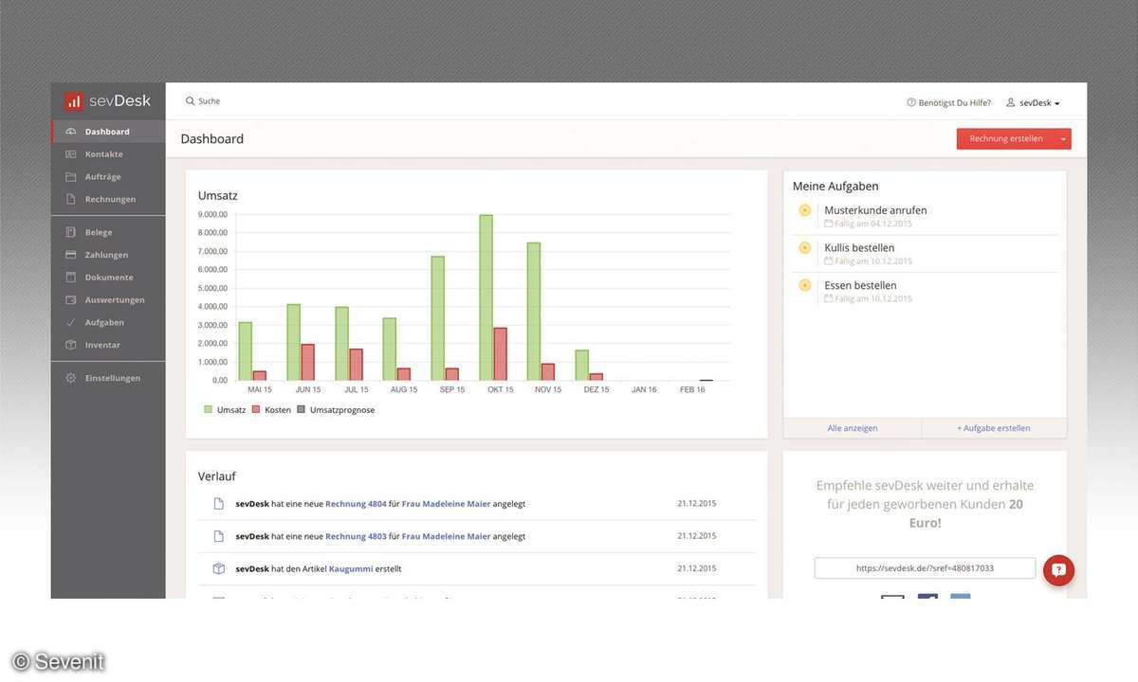Navigate to Zahlungen
The height and width of the screenshot is (682, 1138).
coord(108,255)
